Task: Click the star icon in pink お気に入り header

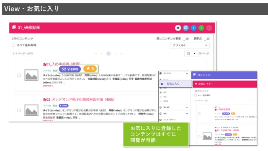Action: 196,84
